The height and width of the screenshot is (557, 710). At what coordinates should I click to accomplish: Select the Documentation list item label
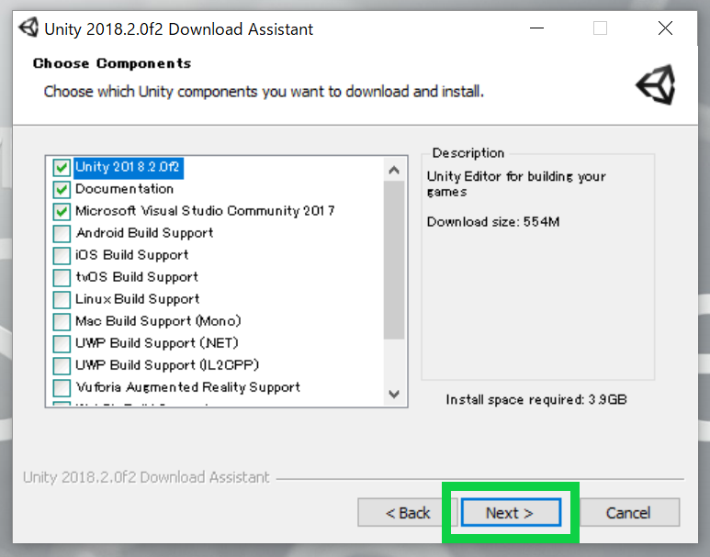[x=124, y=189]
